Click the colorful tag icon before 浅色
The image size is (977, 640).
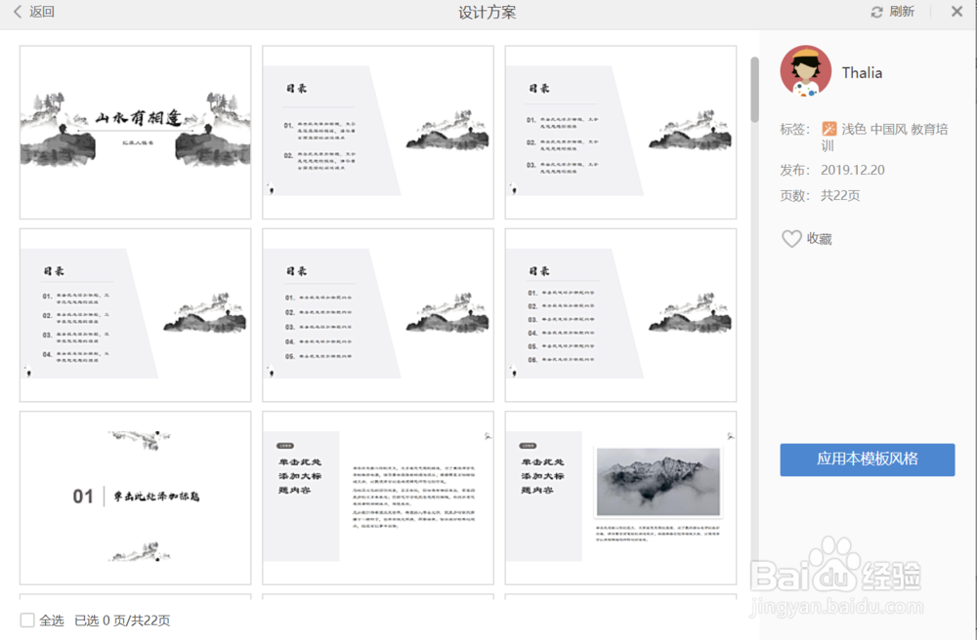(829, 128)
